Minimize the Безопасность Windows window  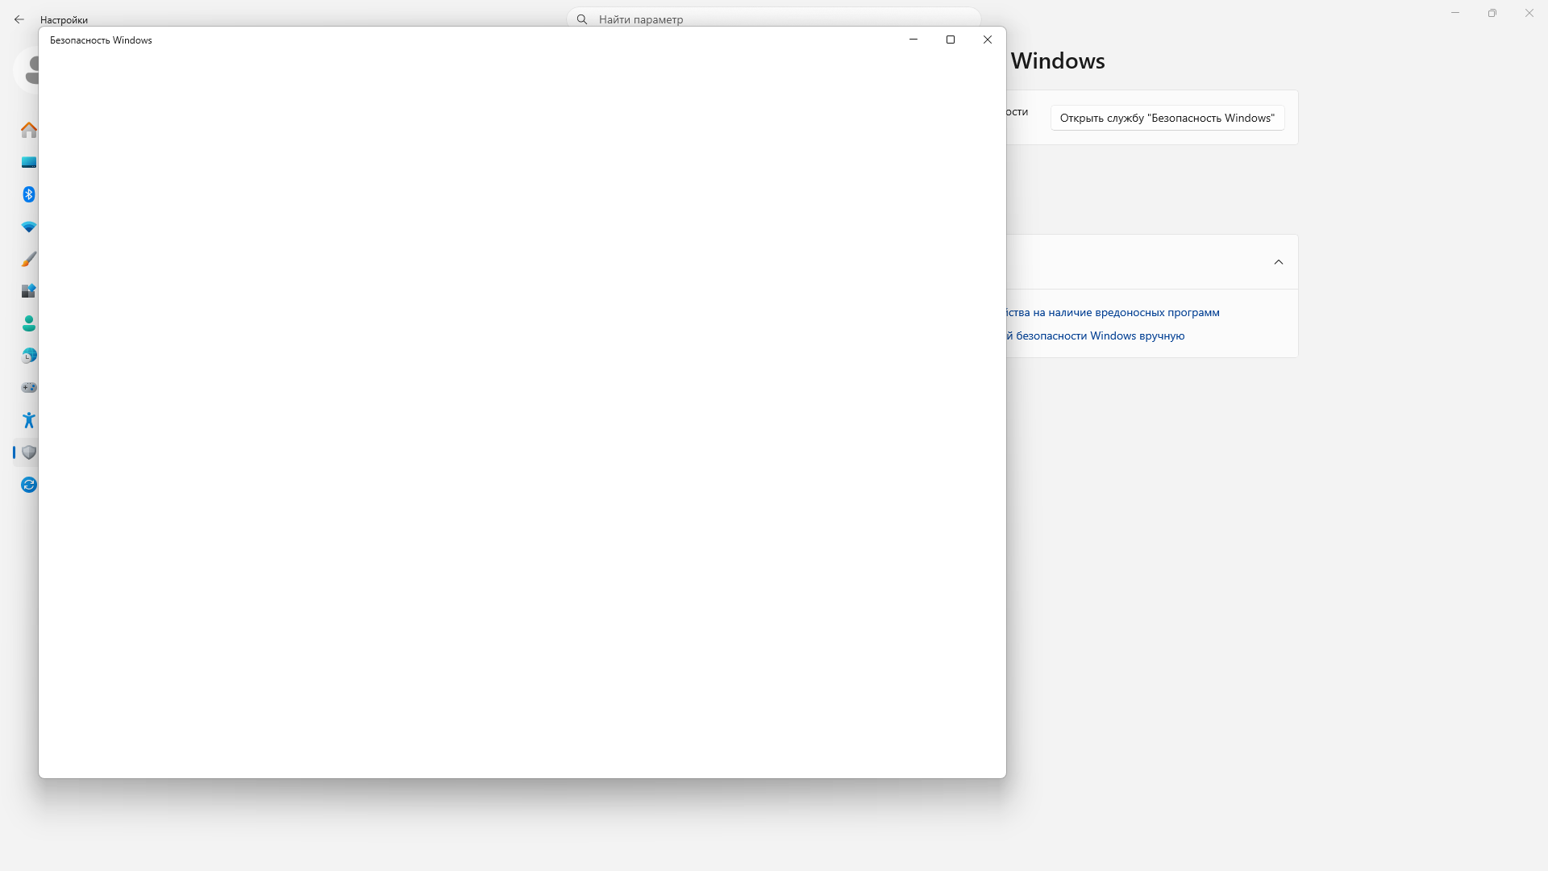tap(913, 40)
